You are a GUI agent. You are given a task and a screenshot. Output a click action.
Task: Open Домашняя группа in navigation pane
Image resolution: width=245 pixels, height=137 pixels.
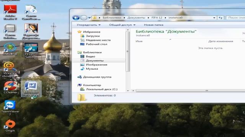click(x=97, y=77)
